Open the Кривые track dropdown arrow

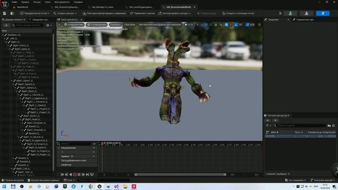[x=94, y=156]
